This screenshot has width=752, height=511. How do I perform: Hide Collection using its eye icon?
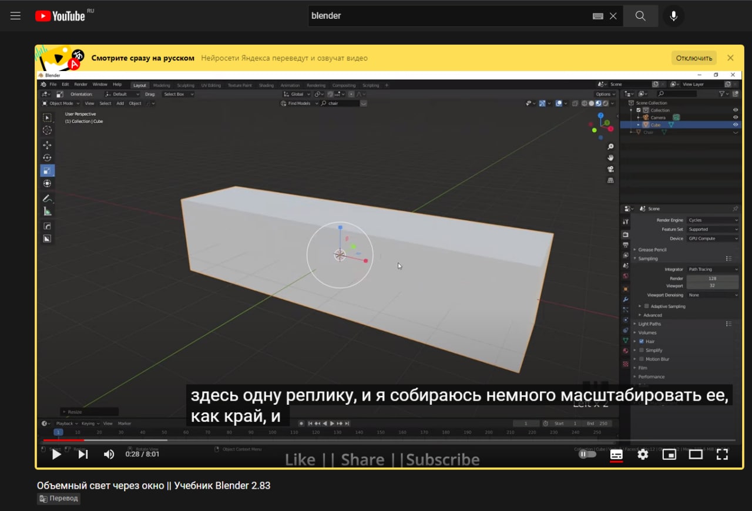(x=736, y=110)
